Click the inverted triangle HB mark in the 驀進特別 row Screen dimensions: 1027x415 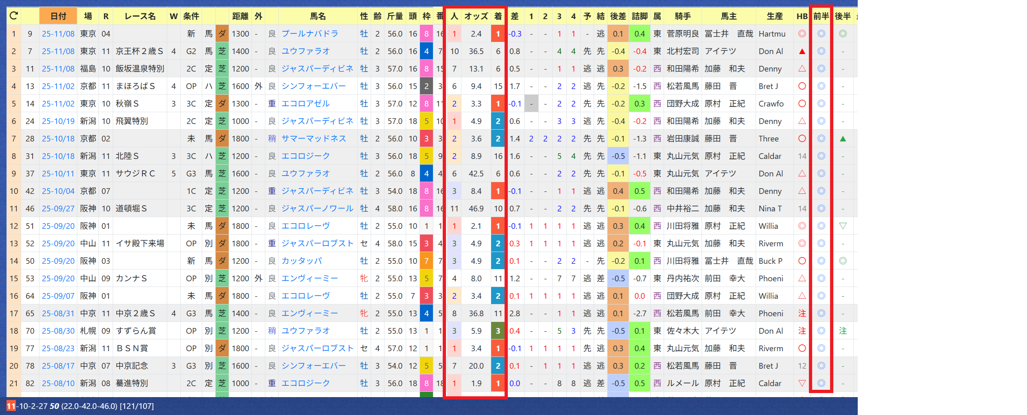click(x=802, y=383)
